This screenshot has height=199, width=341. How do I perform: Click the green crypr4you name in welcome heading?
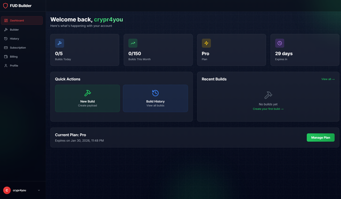109,20
